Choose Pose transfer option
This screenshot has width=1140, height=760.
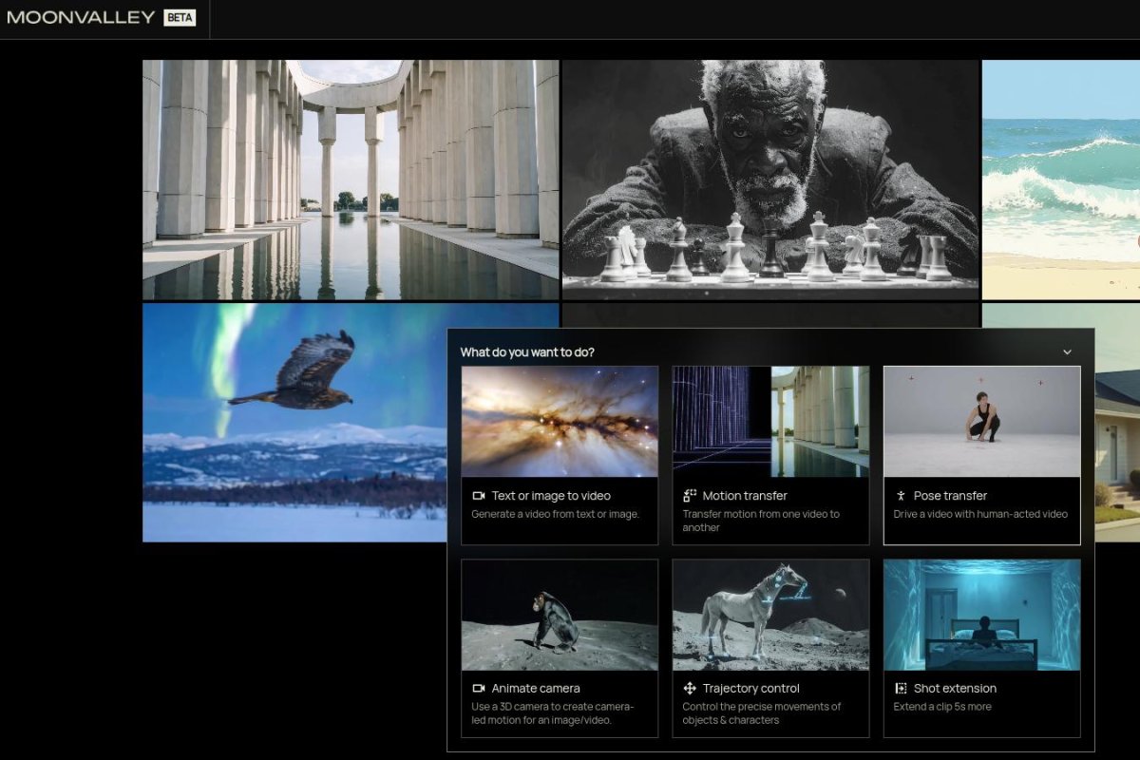coord(950,496)
